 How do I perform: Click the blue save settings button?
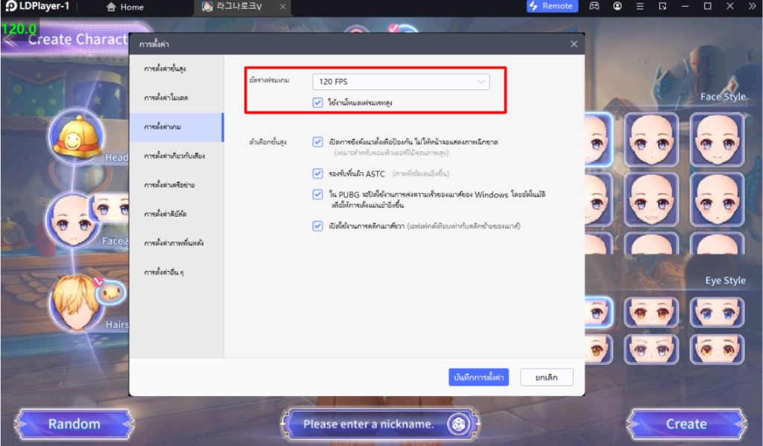(x=478, y=377)
